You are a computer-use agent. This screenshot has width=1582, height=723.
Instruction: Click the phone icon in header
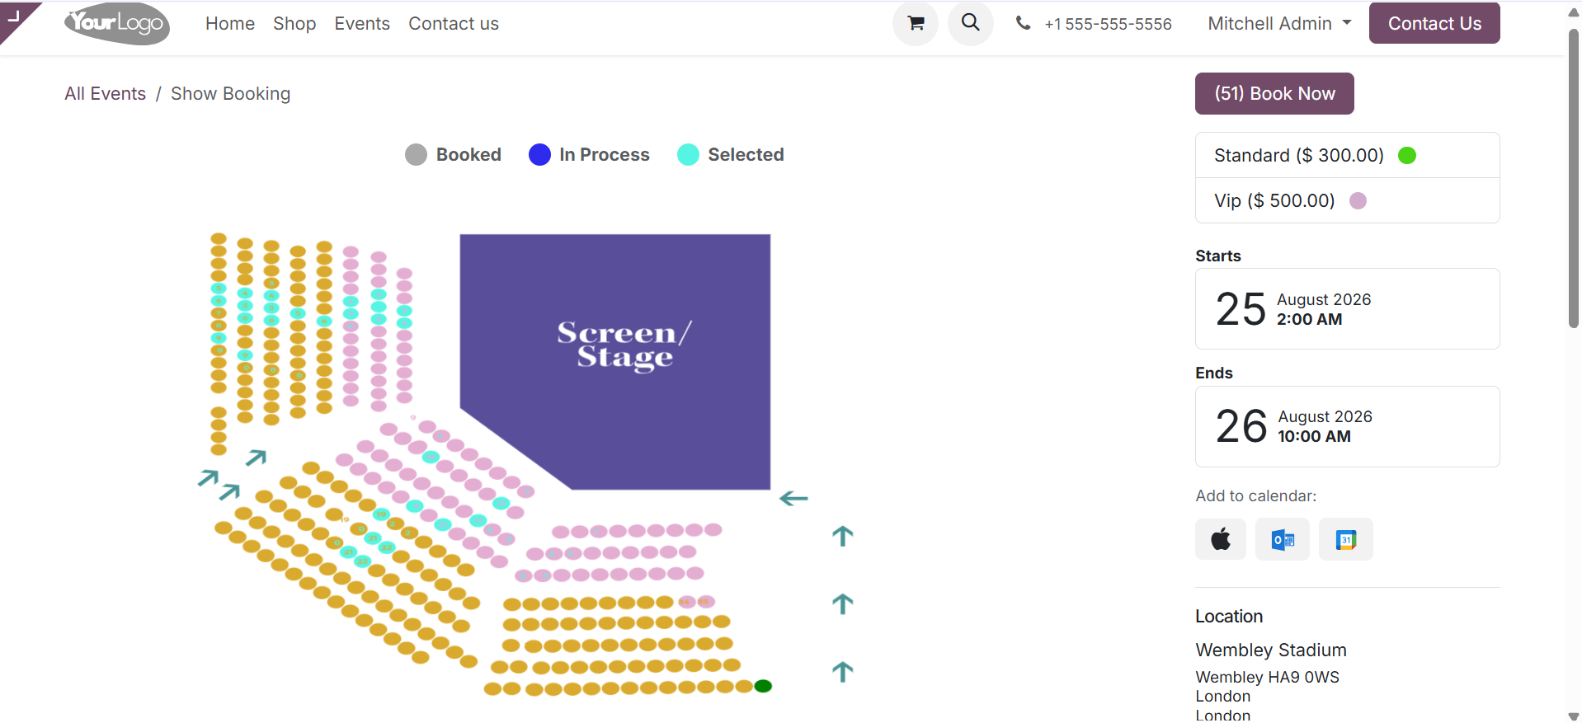click(x=1023, y=23)
